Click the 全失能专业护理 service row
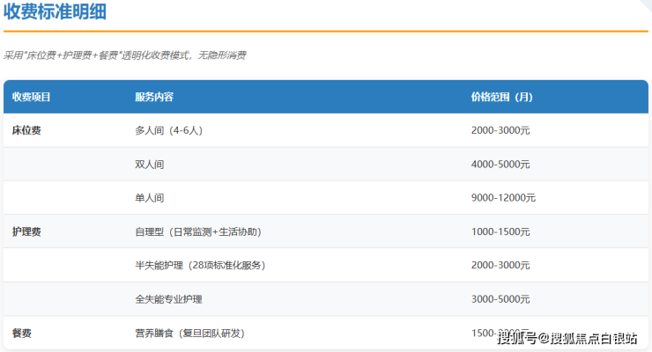 (168, 299)
